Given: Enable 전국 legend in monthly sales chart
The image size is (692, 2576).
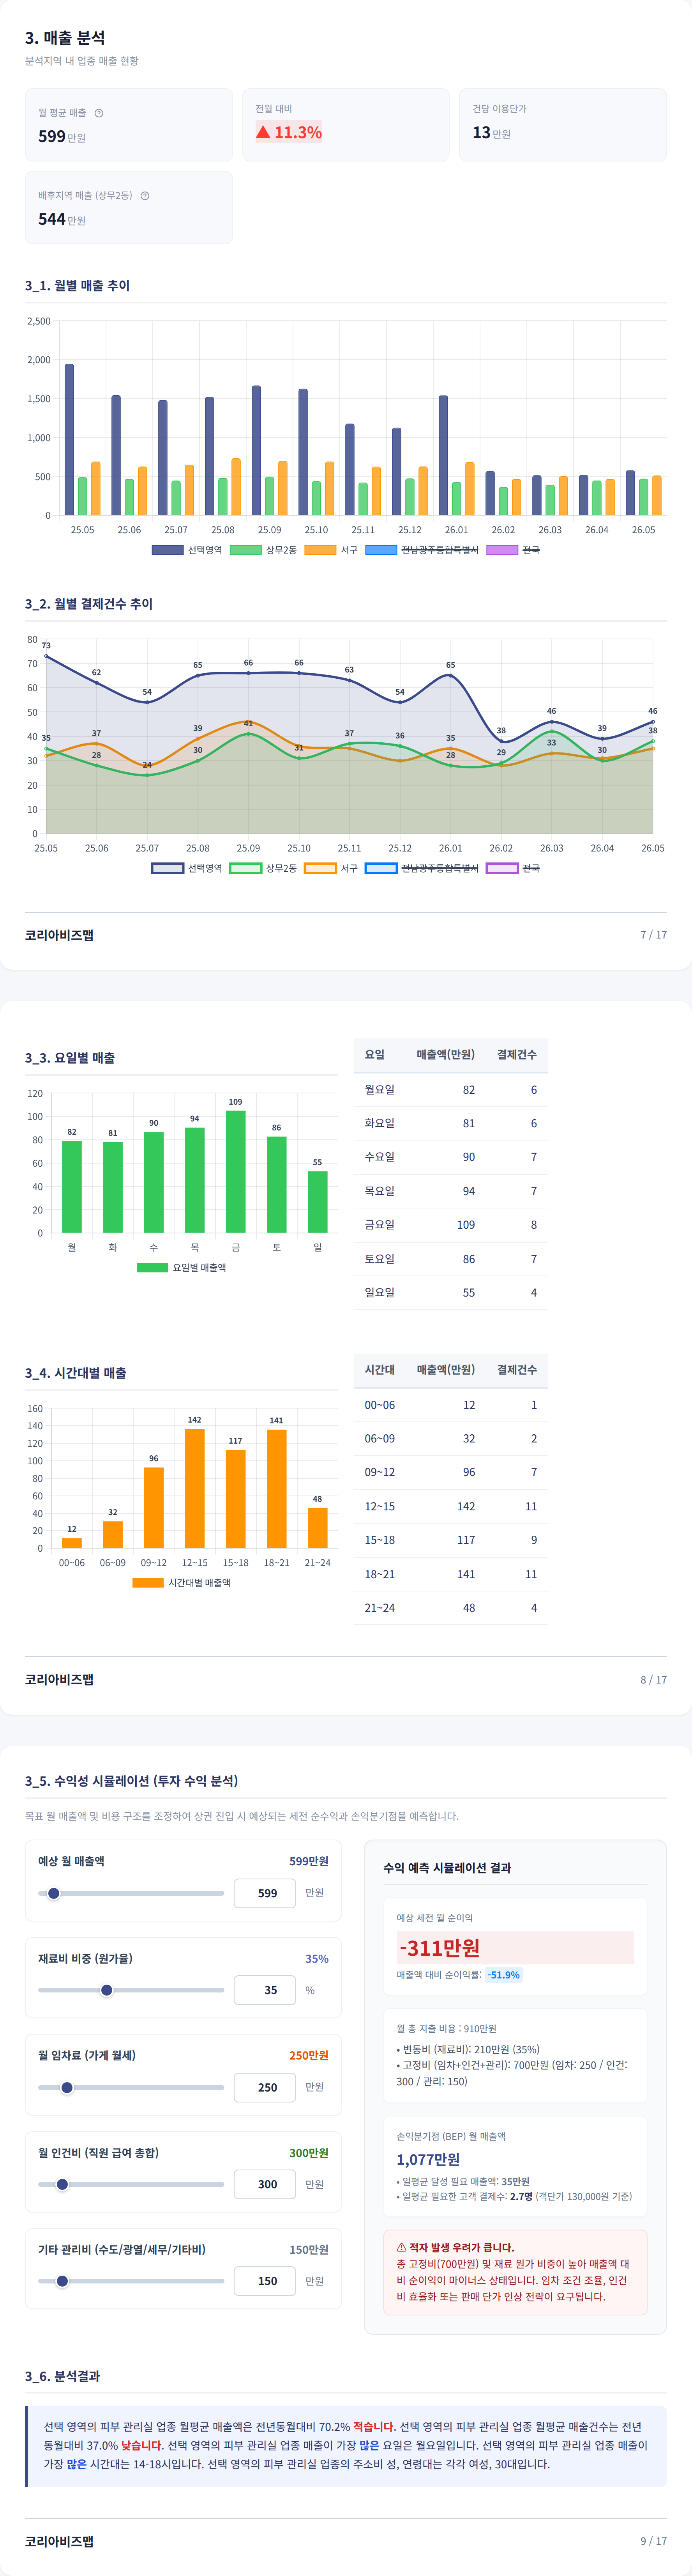Looking at the screenshot, I should pos(513,550).
